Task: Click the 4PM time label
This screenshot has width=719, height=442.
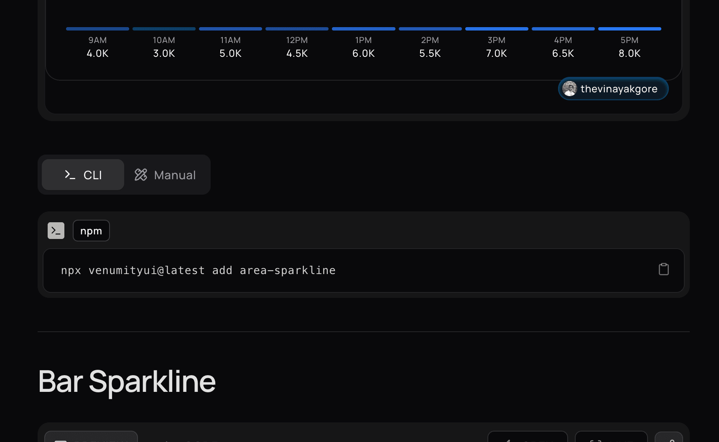Action: pyautogui.click(x=563, y=40)
